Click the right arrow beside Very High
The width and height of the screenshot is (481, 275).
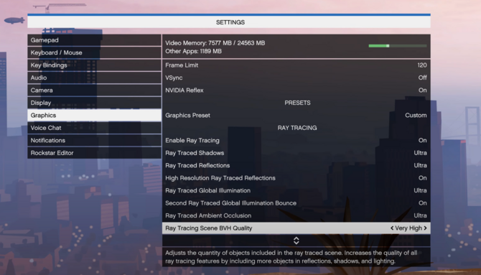point(425,228)
